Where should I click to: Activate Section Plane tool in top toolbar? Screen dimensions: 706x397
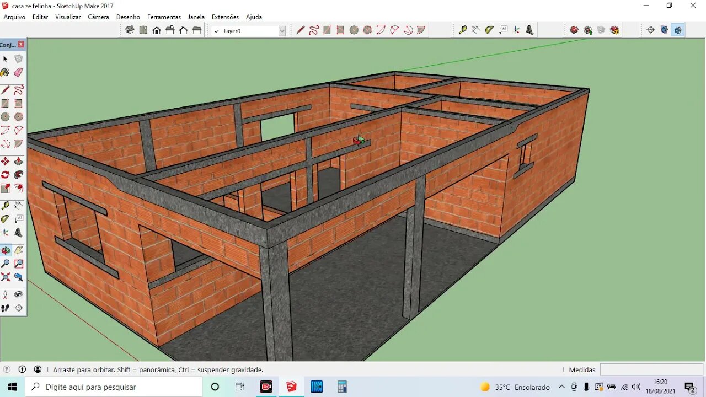[651, 30]
